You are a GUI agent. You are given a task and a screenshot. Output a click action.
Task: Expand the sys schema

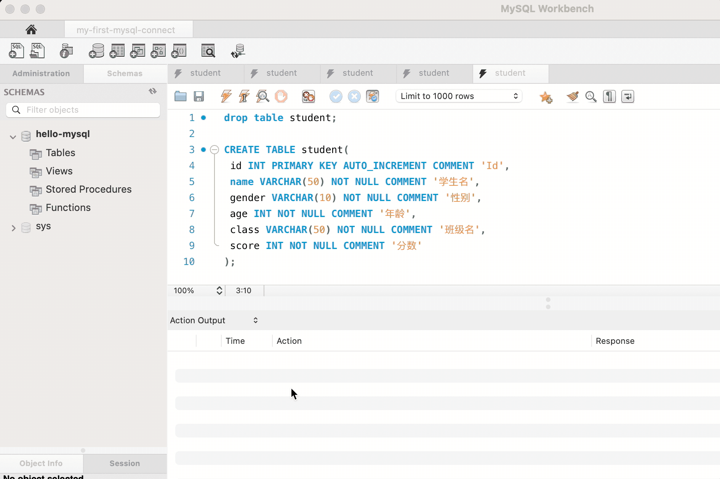pos(13,228)
